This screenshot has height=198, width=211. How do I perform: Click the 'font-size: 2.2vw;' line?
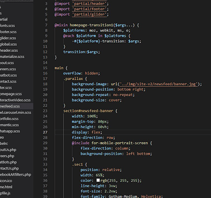click(x=99, y=191)
